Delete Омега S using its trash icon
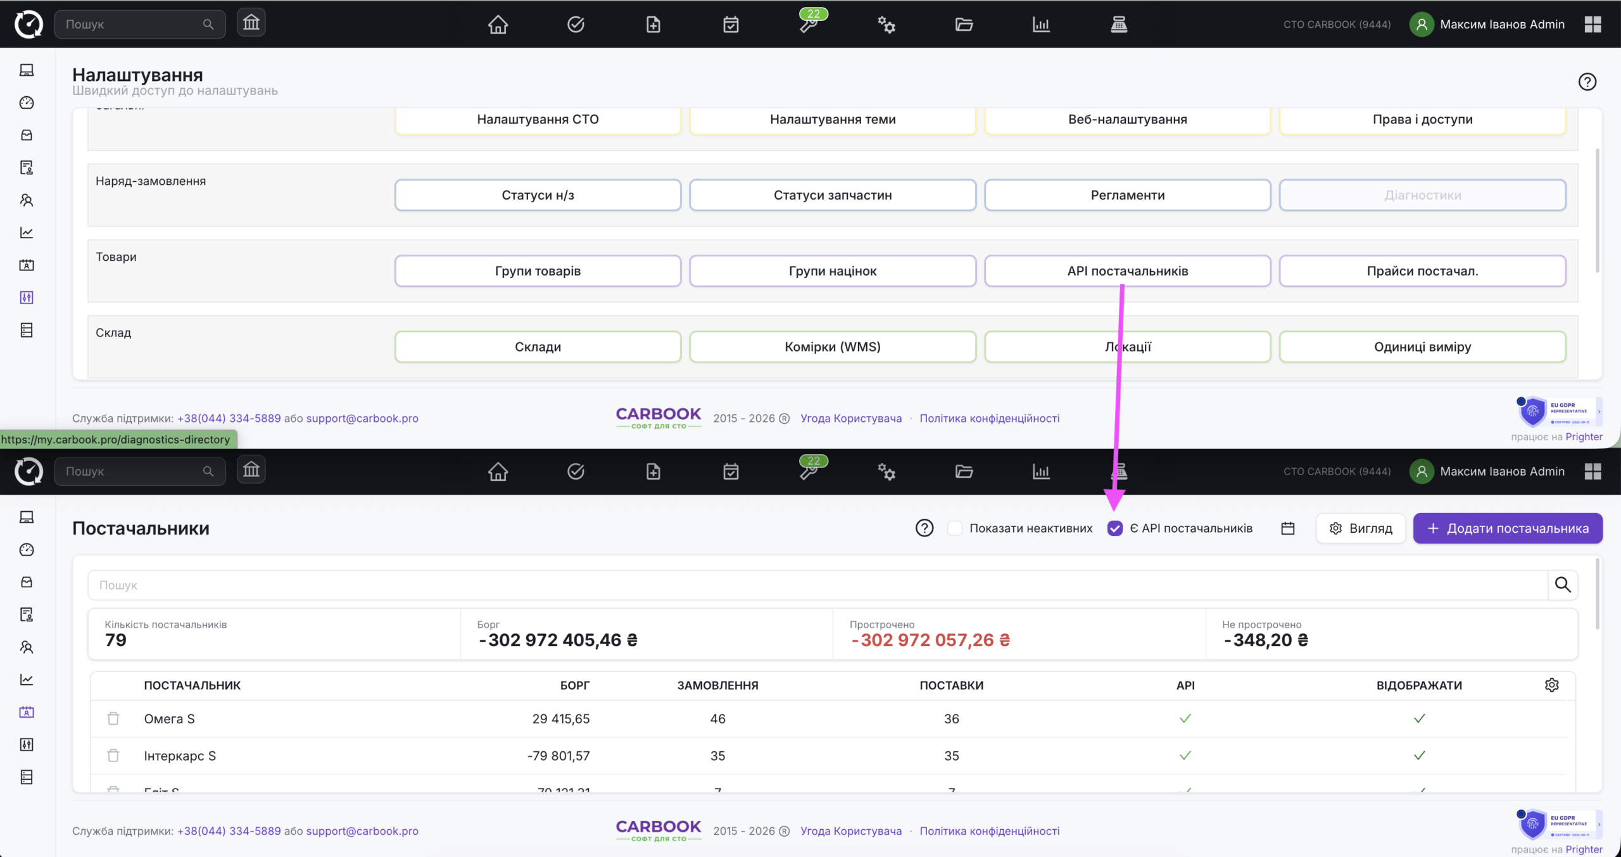 113,718
